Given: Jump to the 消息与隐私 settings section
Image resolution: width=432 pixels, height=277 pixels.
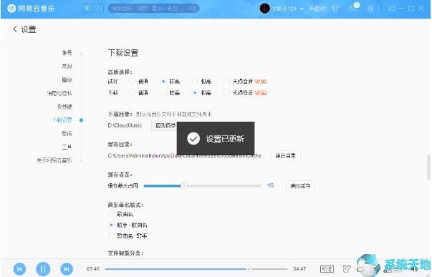Looking at the screenshot, I should (x=59, y=93).
